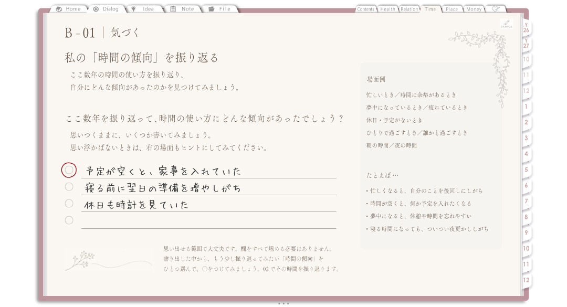Select the radio circle for 休日も時計を見ていた
The height and width of the screenshot is (307, 567).
pos(69,204)
